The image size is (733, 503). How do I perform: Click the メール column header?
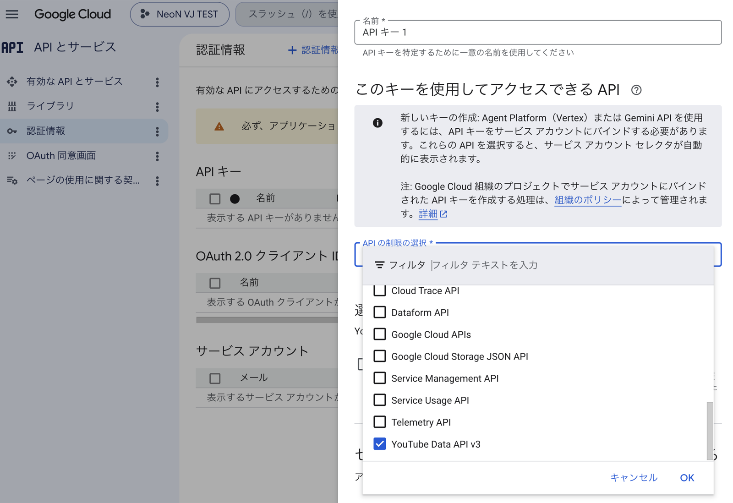click(254, 377)
